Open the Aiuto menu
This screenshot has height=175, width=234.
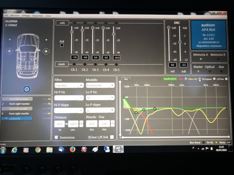pos(48,16)
